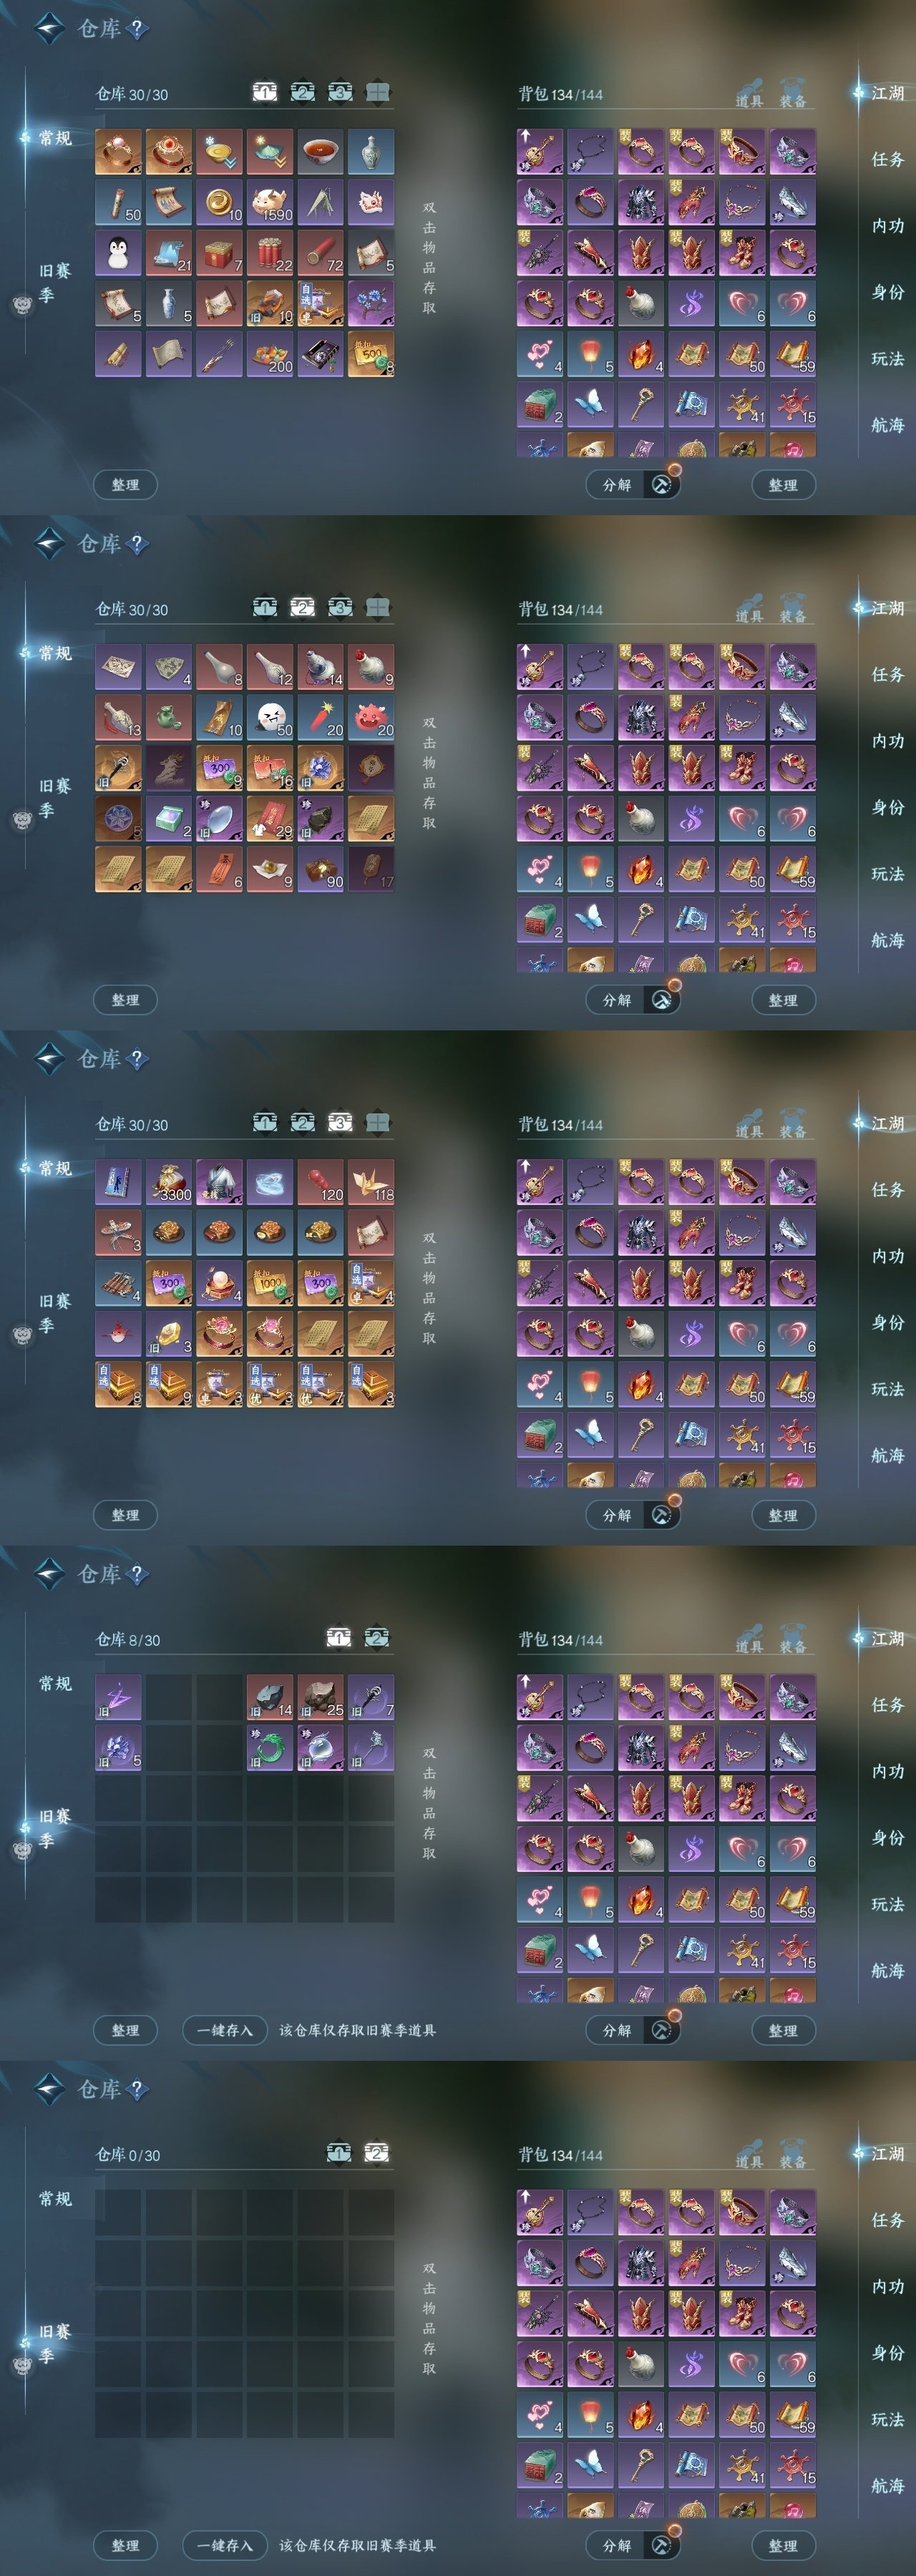Screen dimensions: 916x2576
Task: Select the warehouse item stacked 1590
Action: tap(270, 202)
